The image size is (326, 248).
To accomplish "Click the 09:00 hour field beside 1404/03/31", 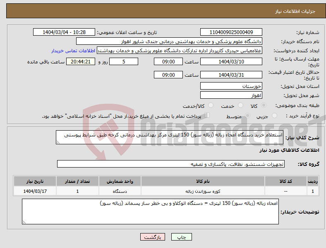I will point(168,75).
